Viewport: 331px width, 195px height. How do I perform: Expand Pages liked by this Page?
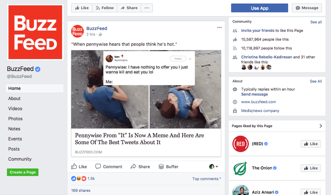click(x=321, y=126)
